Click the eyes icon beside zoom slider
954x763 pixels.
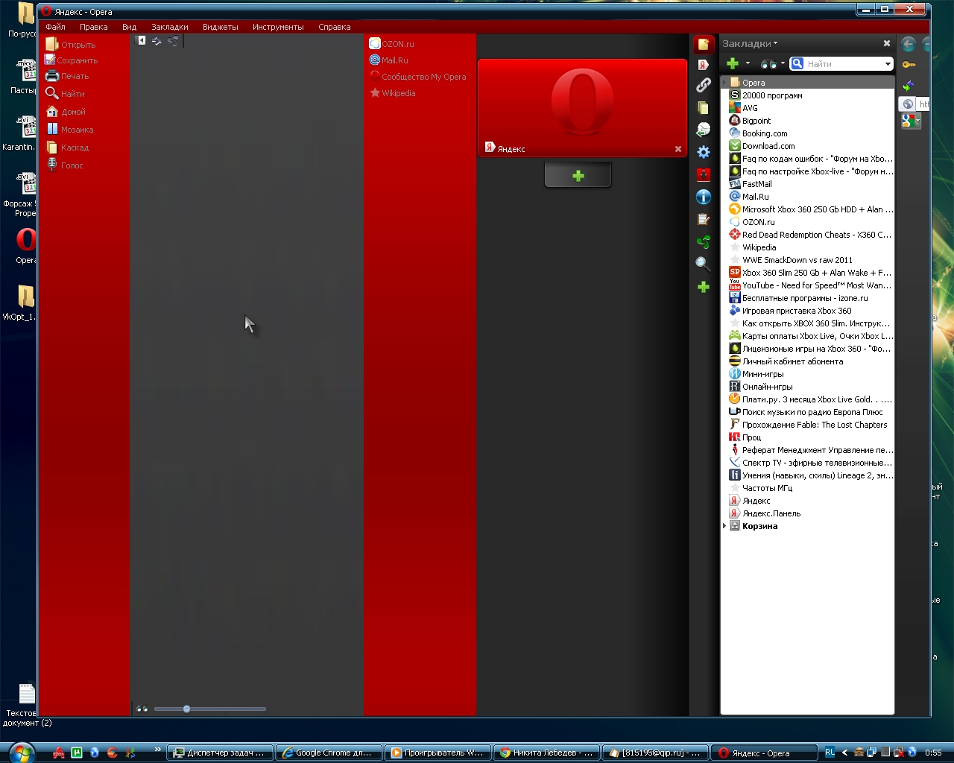(x=142, y=709)
